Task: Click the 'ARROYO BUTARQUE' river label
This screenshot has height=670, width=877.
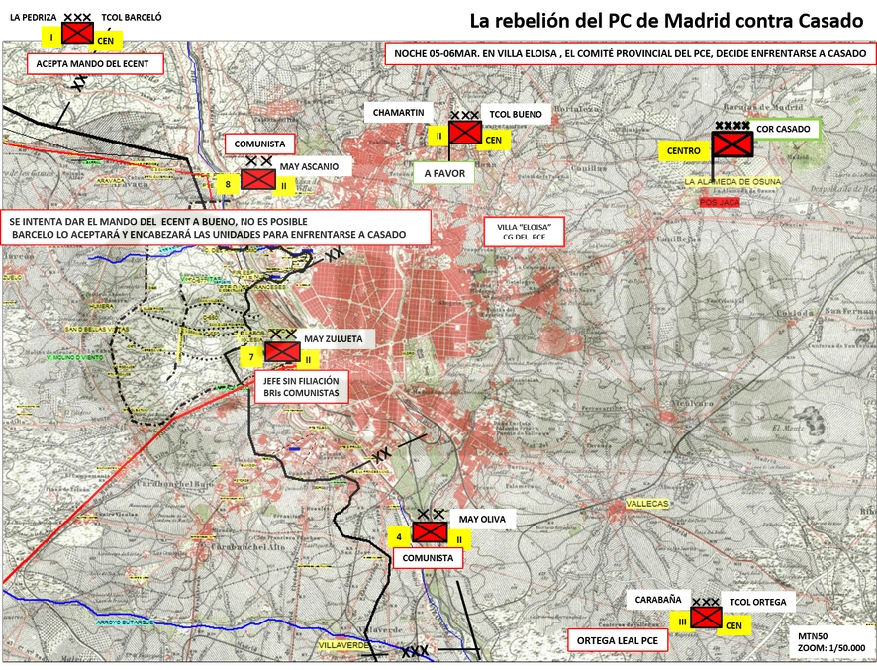Action: coord(125,622)
